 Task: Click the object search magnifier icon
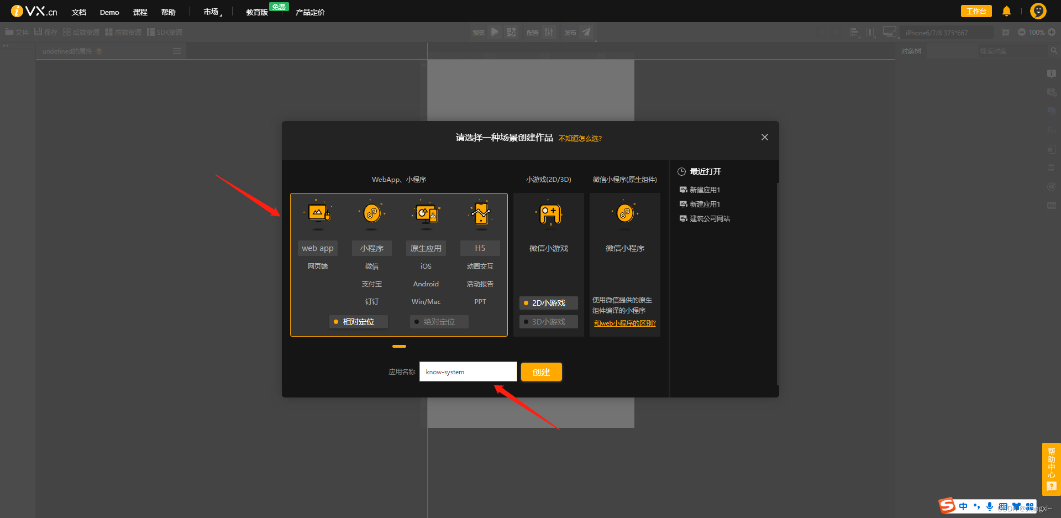1054,51
